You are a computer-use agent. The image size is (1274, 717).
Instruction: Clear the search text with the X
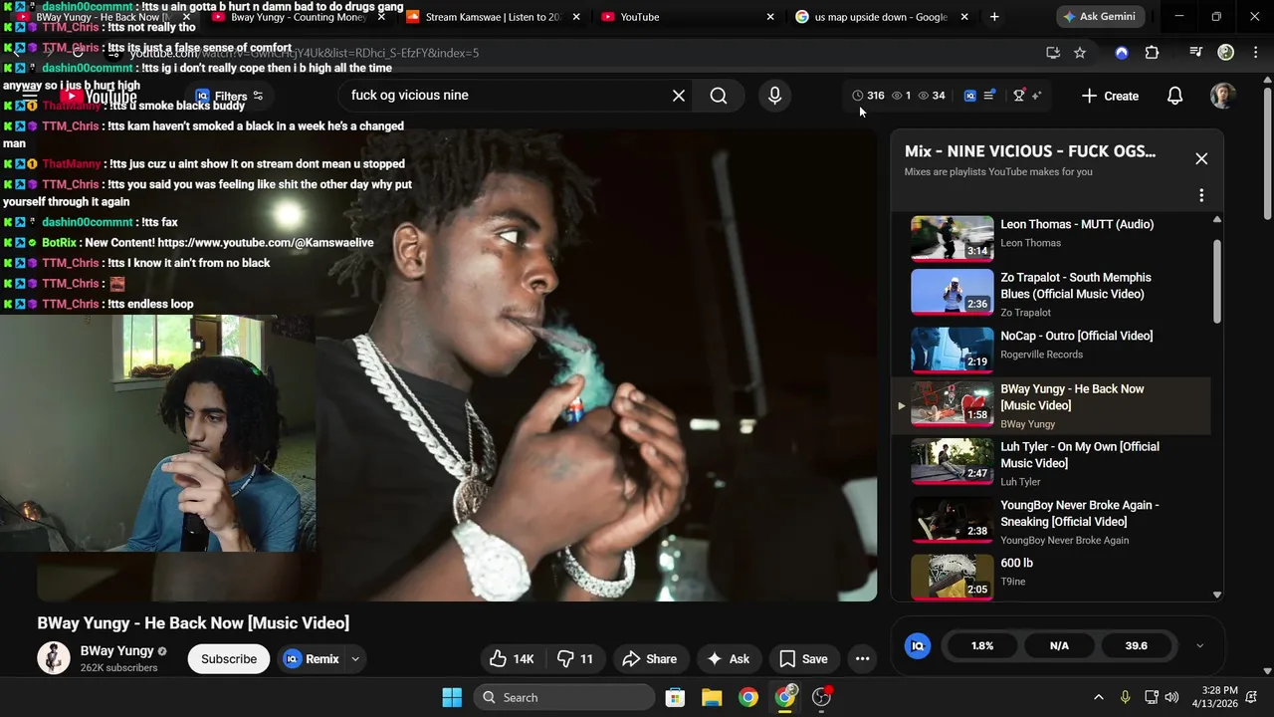(679, 96)
